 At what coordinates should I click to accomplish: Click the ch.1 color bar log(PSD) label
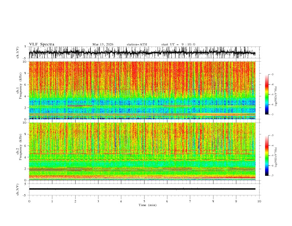click(276, 96)
